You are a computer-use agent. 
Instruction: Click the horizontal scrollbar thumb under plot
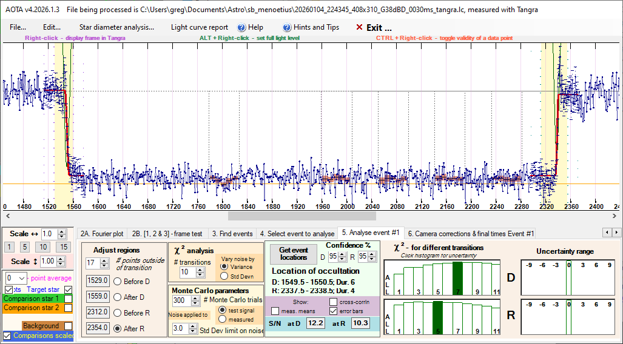[301, 216]
